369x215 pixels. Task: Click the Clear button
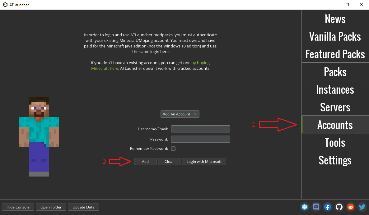click(x=169, y=162)
